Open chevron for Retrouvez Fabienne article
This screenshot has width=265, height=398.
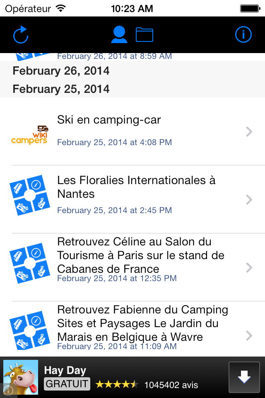(249, 335)
